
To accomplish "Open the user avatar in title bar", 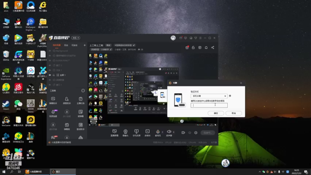I will (173, 38).
